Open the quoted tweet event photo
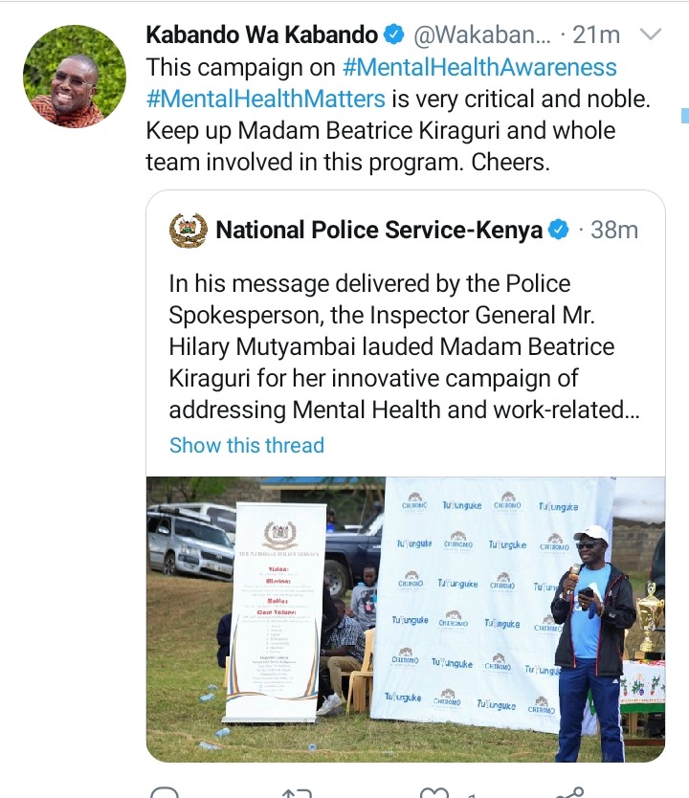 [x=406, y=619]
